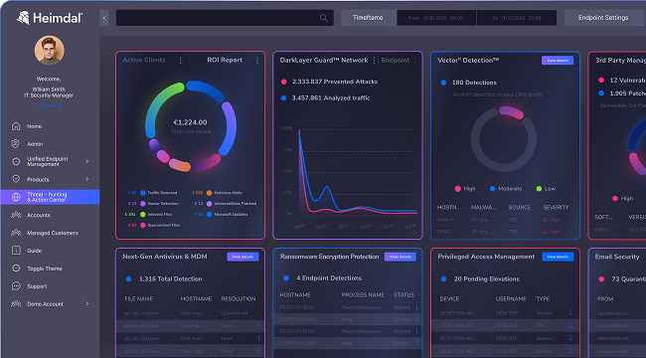Image resolution: width=646 pixels, height=358 pixels.
Task: Click the Heimdal logo
Action: coord(50,18)
